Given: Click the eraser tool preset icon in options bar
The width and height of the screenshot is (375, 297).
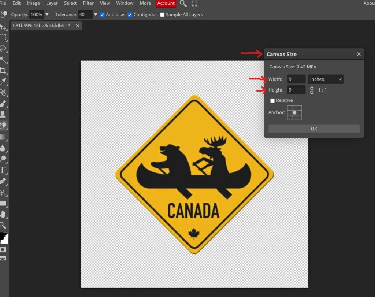Looking at the screenshot, I should (x=4, y=14).
